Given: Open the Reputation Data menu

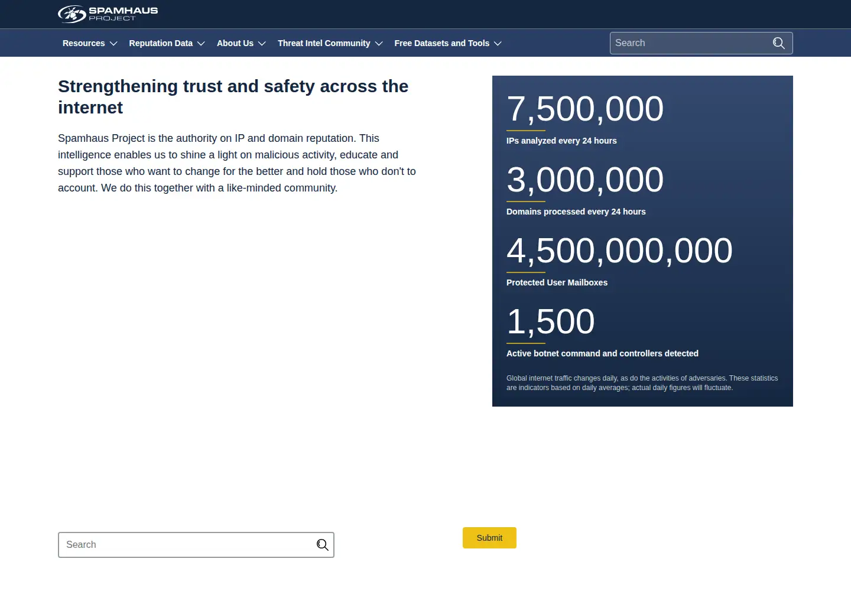Looking at the screenshot, I should tap(167, 43).
